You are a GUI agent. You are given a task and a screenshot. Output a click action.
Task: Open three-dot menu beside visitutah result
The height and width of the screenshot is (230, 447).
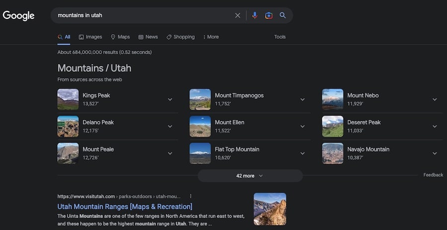[191, 196]
